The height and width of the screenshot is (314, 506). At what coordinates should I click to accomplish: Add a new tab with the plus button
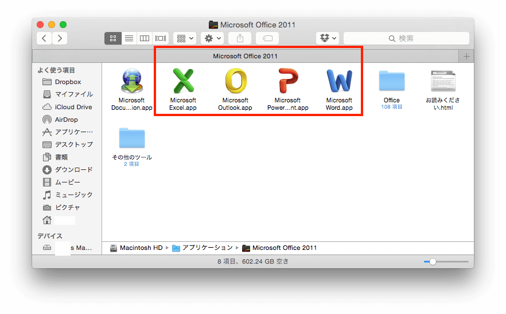point(466,56)
